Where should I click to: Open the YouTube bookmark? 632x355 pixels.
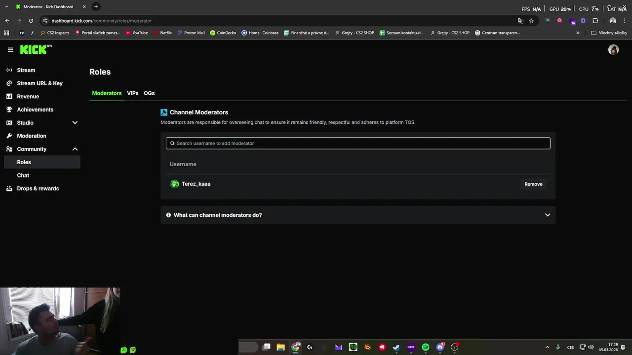(x=137, y=33)
